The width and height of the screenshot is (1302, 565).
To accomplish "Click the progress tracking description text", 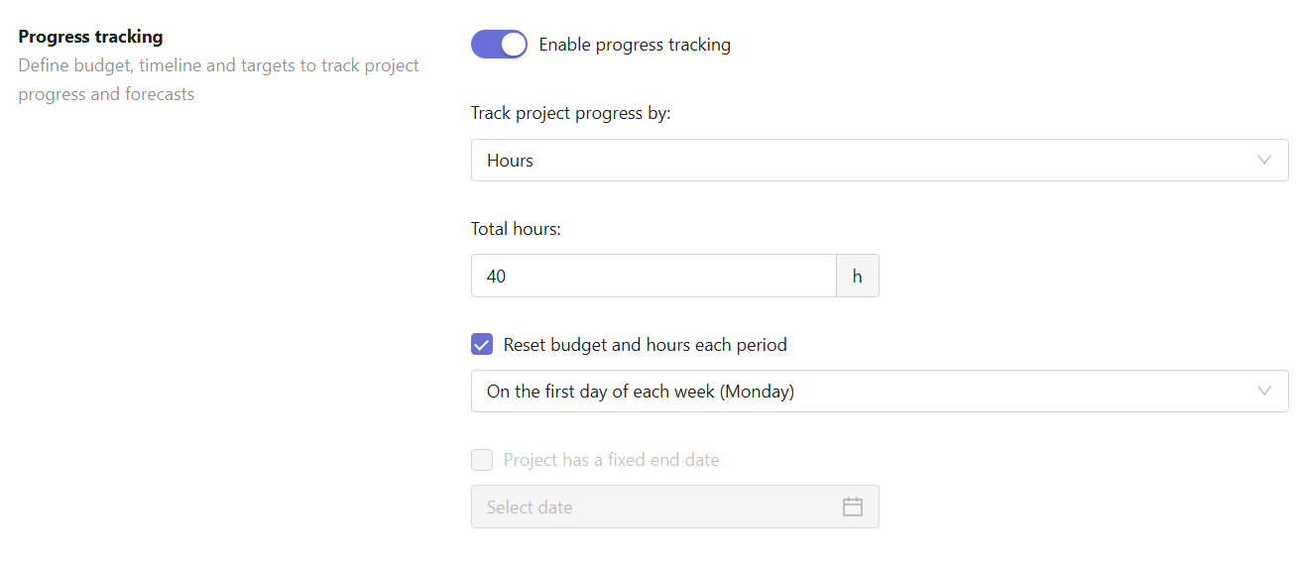I will (219, 80).
